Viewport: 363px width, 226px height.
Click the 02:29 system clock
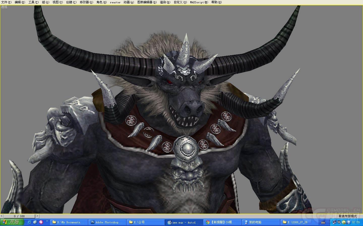click(x=356, y=222)
